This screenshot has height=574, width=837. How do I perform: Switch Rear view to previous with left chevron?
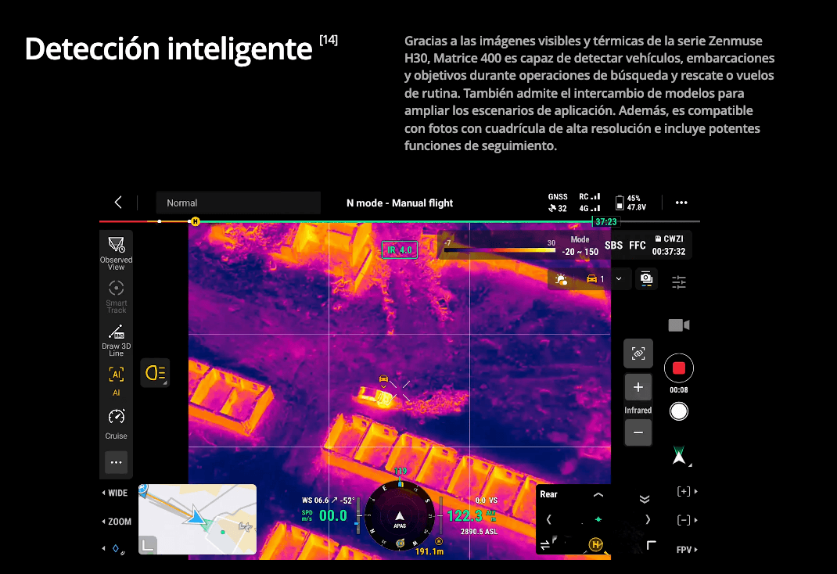pos(548,519)
